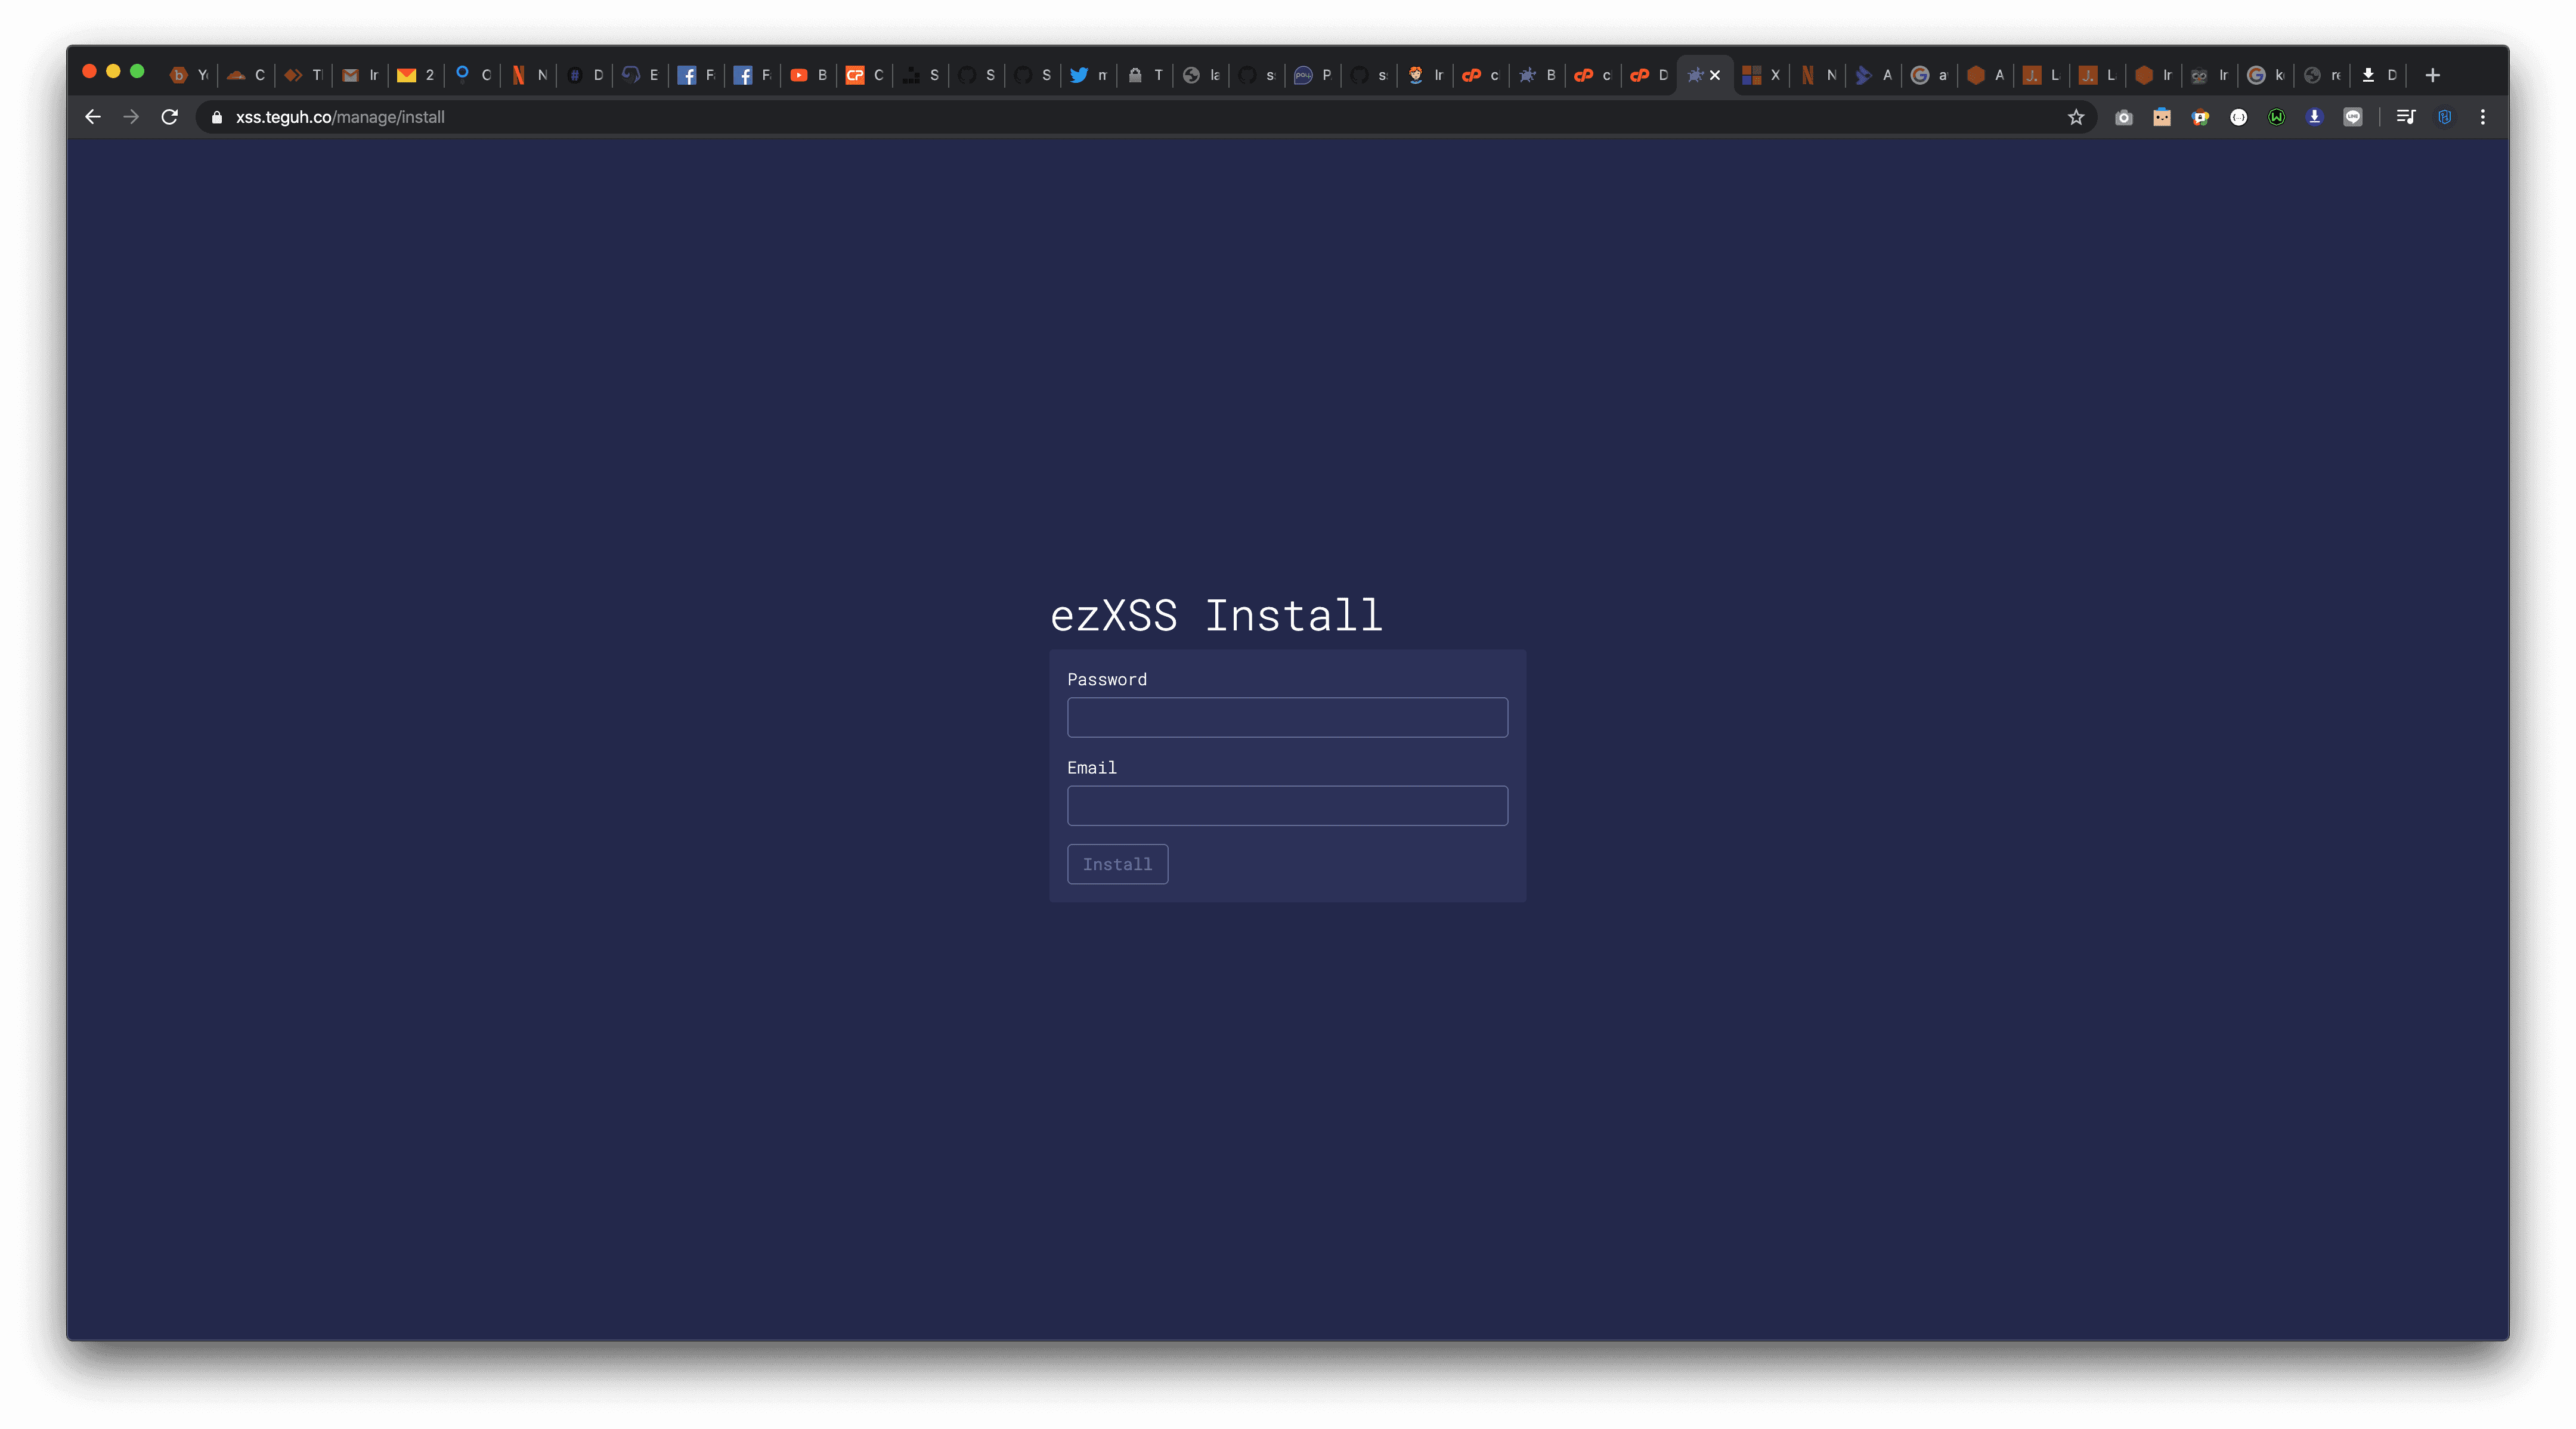Click the site padlock security icon
This screenshot has width=2576, height=1429.
tap(217, 117)
